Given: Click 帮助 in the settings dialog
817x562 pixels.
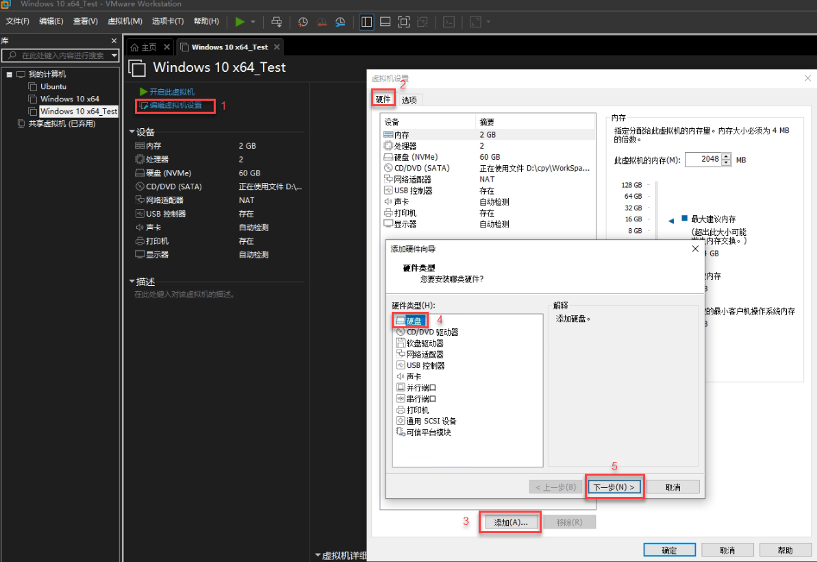Looking at the screenshot, I should coord(785,550).
